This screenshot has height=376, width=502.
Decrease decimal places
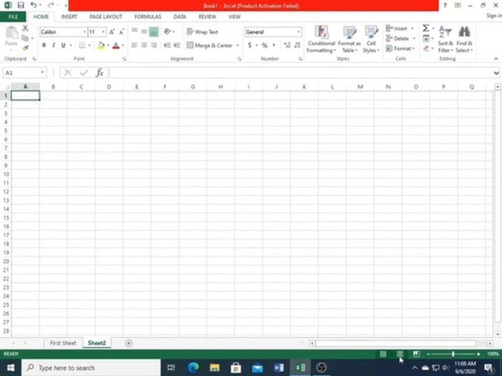297,45
